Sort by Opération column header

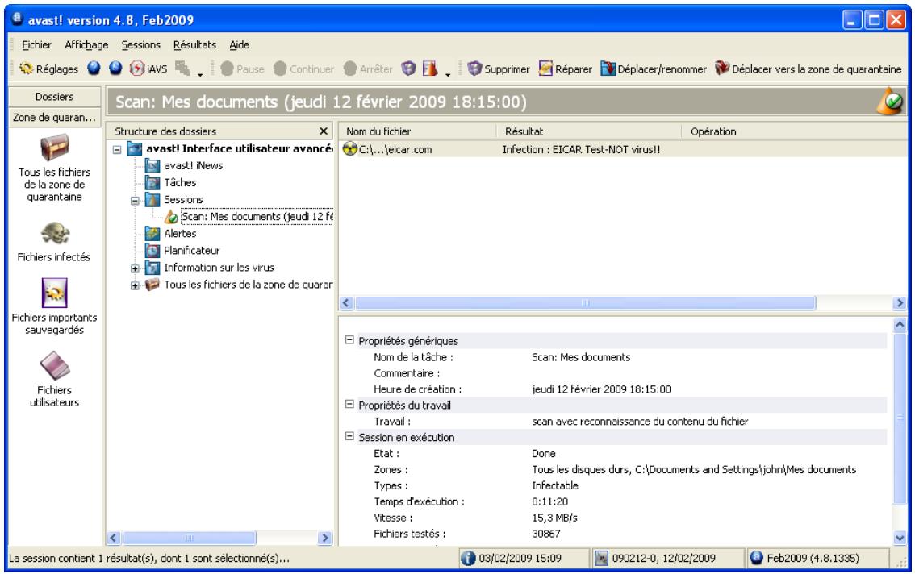click(x=794, y=131)
